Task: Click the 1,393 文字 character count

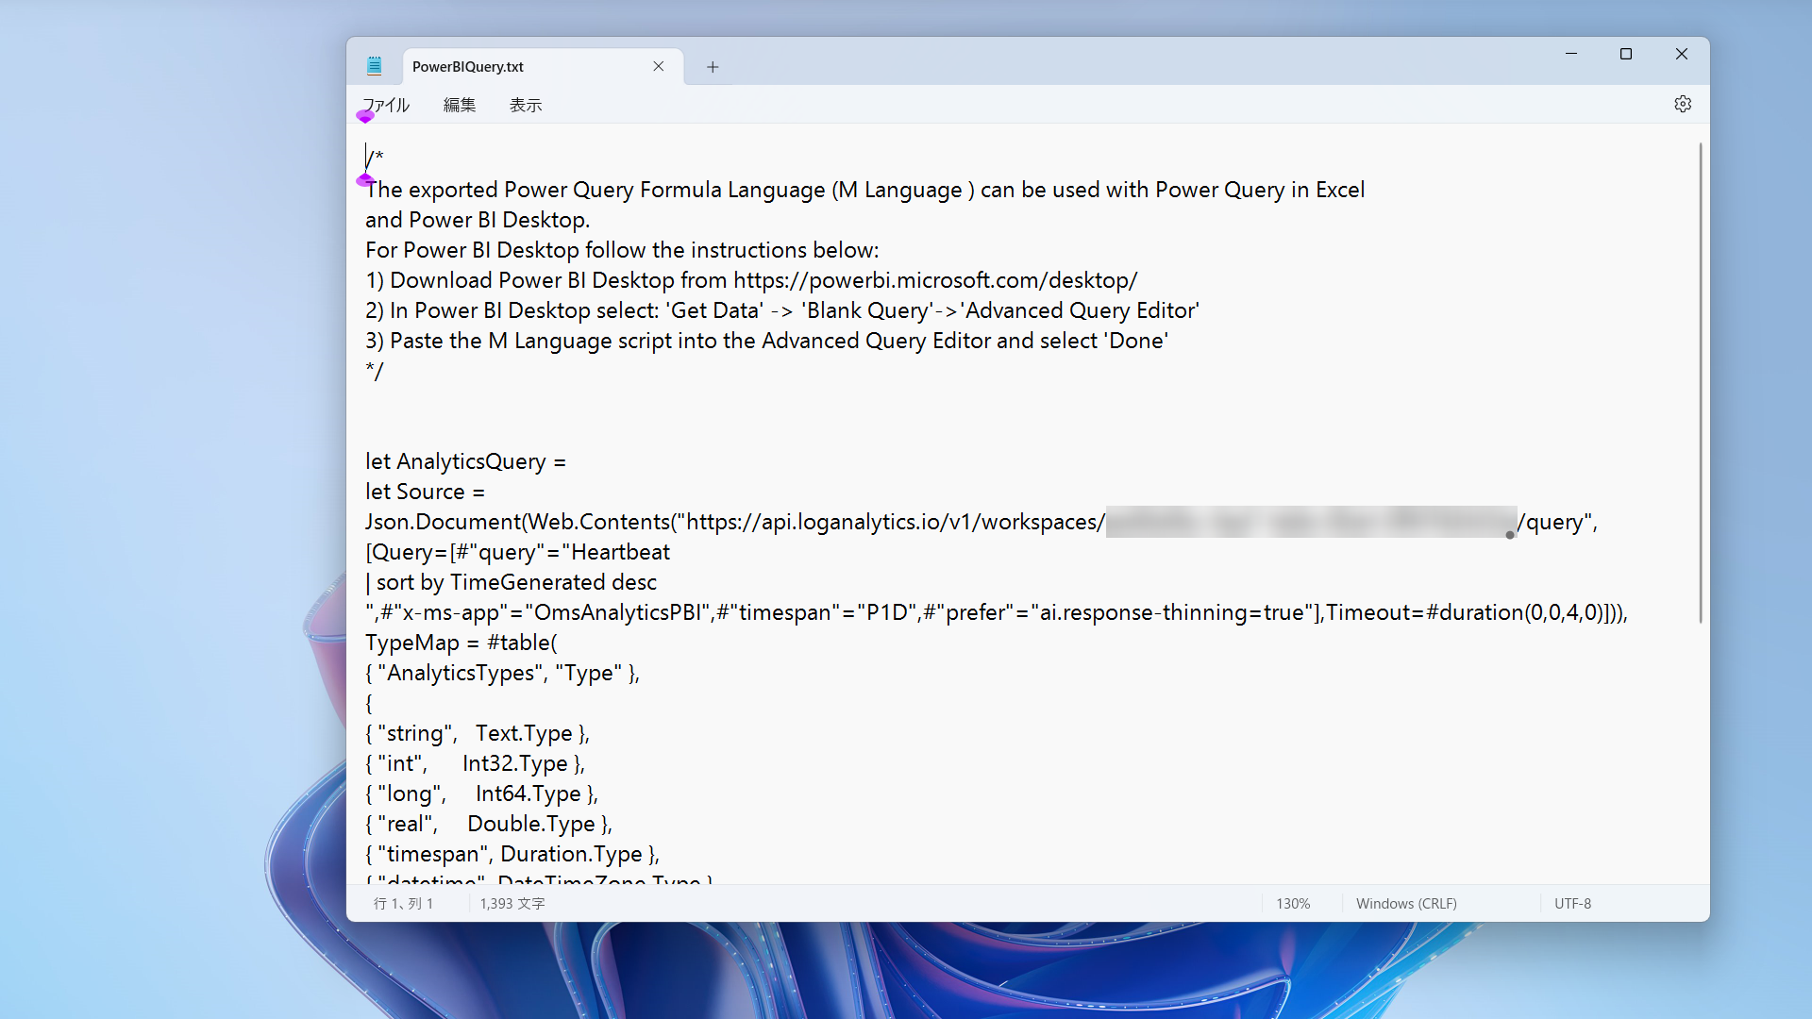Action: pyautogui.click(x=512, y=903)
